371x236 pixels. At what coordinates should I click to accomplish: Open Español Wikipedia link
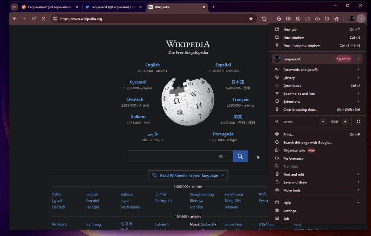click(223, 65)
